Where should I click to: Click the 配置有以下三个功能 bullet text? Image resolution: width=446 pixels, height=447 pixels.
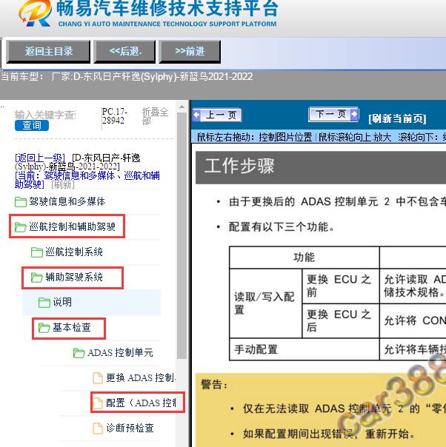coord(282,227)
